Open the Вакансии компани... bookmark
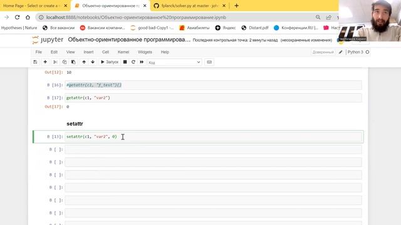 tap(103, 27)
